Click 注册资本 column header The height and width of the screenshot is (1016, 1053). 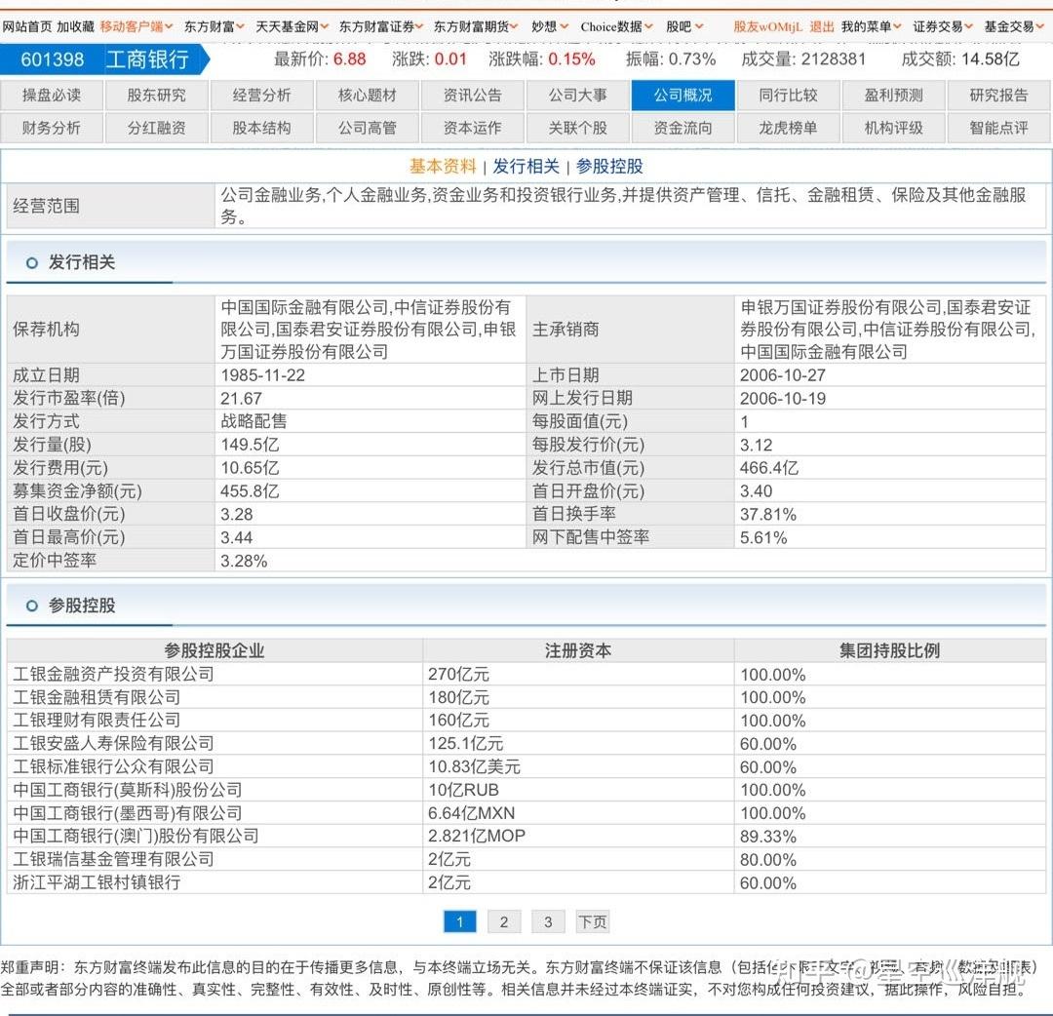click(x=577, y=650)
